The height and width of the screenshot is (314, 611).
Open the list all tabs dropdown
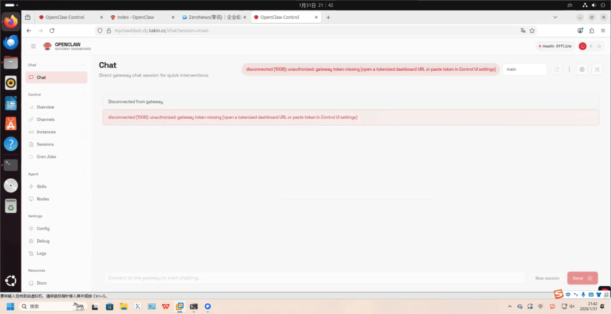coord(556,17)
